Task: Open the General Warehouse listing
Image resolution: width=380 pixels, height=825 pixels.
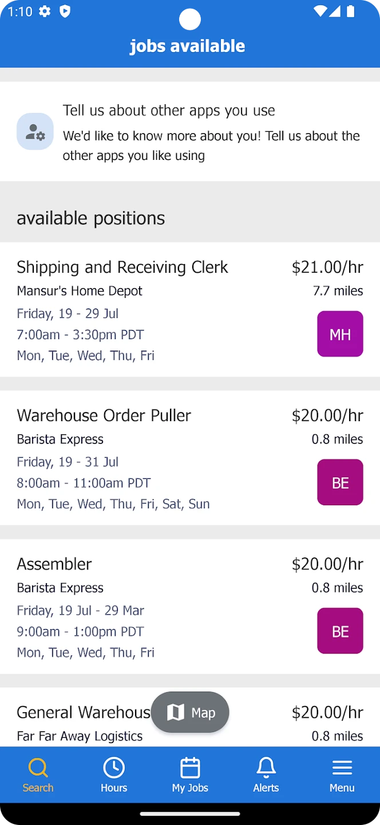Action: tap(83, 713)
